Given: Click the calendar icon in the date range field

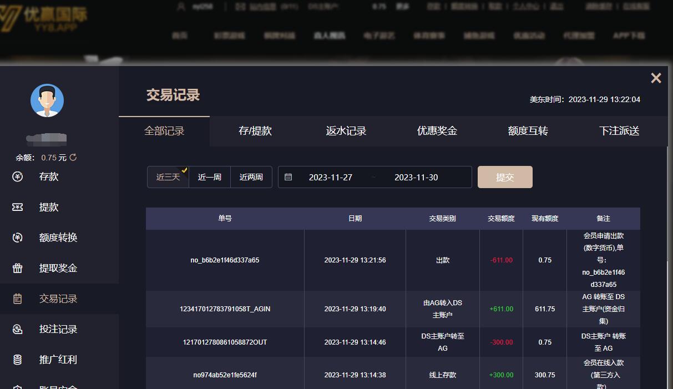Looking at the screenshot, I should pos(288,177).
